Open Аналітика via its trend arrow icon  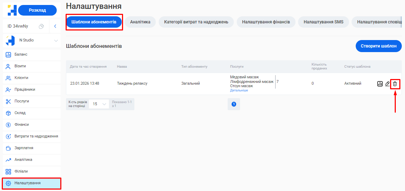[8, 160]
